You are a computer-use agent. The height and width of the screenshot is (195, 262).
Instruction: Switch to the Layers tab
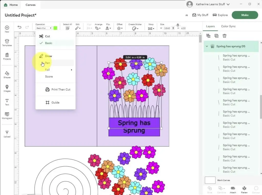210,26
